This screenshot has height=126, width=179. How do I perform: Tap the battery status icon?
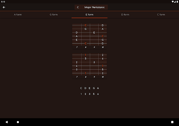point(177,2)
